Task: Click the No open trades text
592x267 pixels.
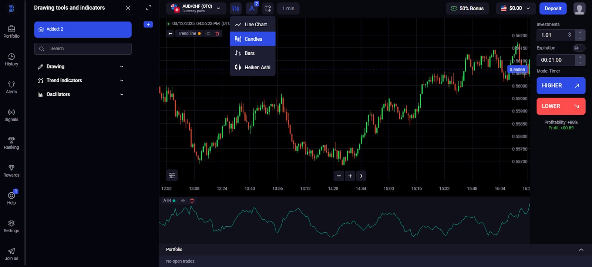Action: 180,261
